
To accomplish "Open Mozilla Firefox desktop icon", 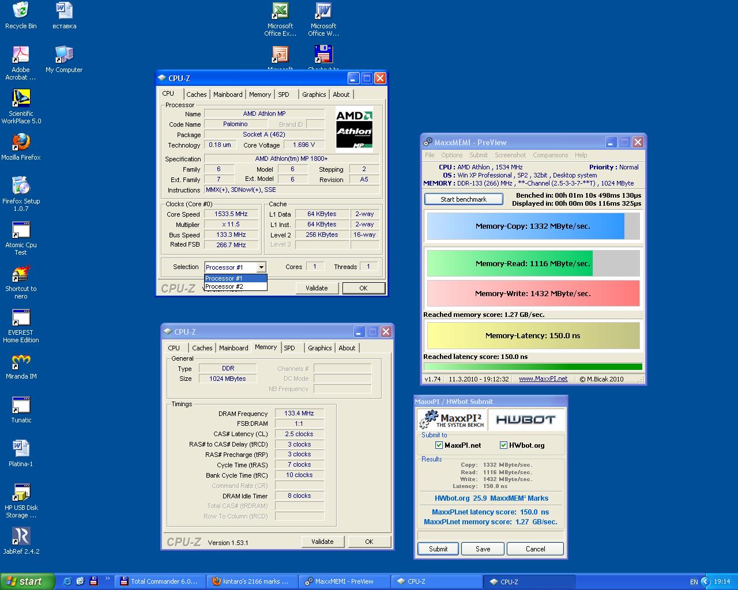I will click(21, 147).
